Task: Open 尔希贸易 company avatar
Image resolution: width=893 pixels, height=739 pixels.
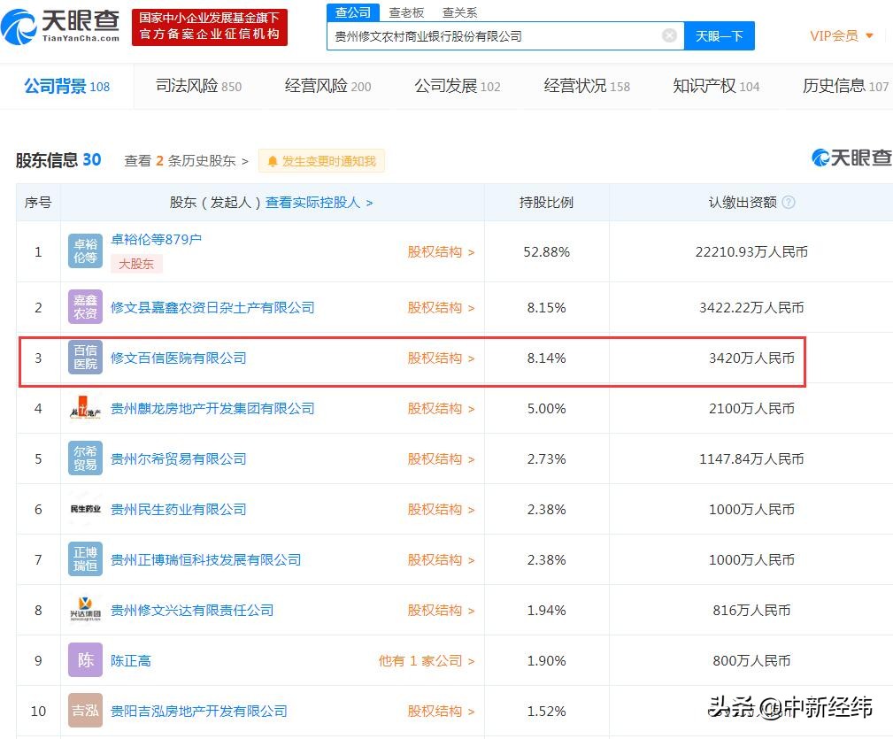Action: click(x=86, y=458)
